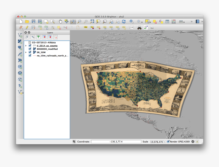Image resolution: width=219 pixels, height=167 pixels.
Task: Open the attribute table icon
Action: pos(167,21)
